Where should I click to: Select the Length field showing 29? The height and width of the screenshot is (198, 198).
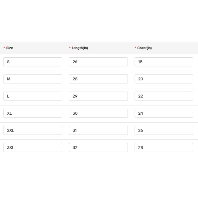point(98,96)
